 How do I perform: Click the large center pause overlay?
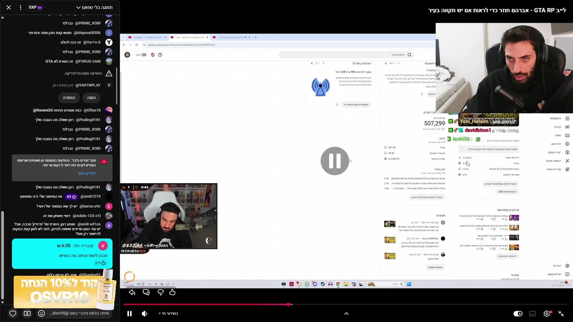335,161
